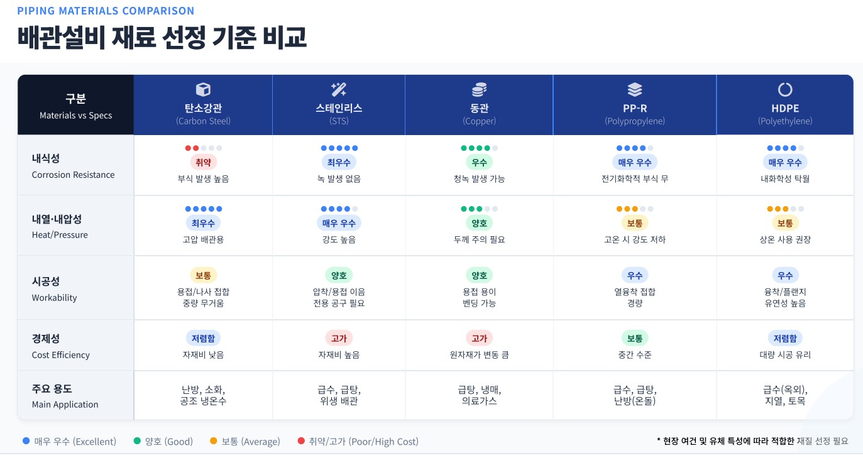Click the 저렴함 badge in the HDPE column

784,339
